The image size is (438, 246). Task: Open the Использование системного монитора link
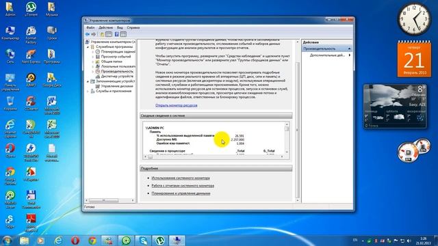coord(181,178)
